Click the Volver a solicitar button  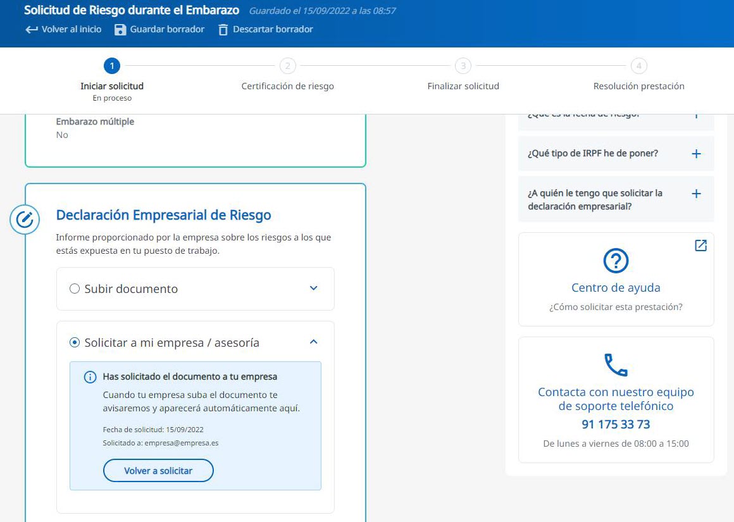tap(158, 471)
